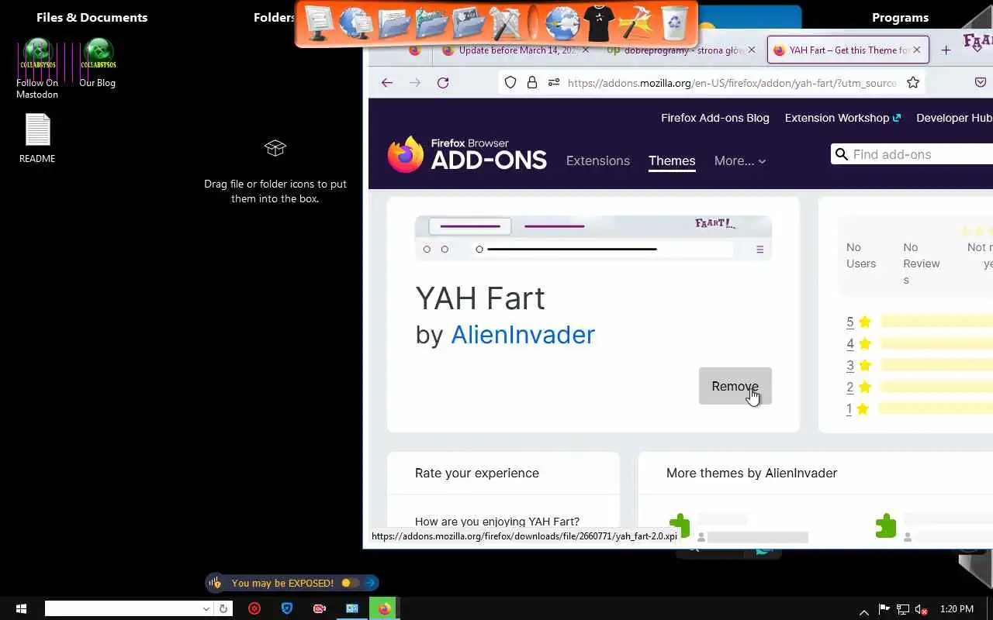Viewport: 993px width, 620px height.
Task: Filter by 3 star ratings
Action: (919, 365)
